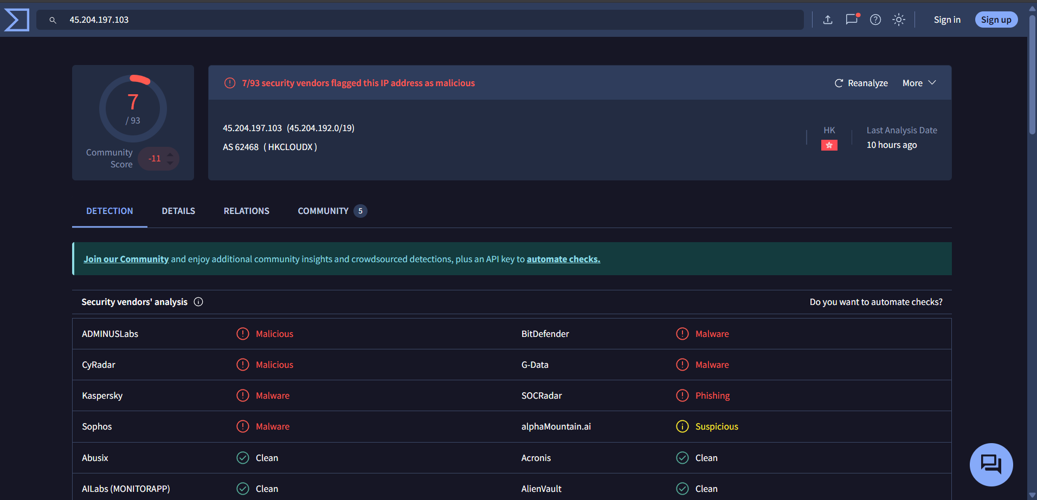Switch to the DETECTION tab

110,211
